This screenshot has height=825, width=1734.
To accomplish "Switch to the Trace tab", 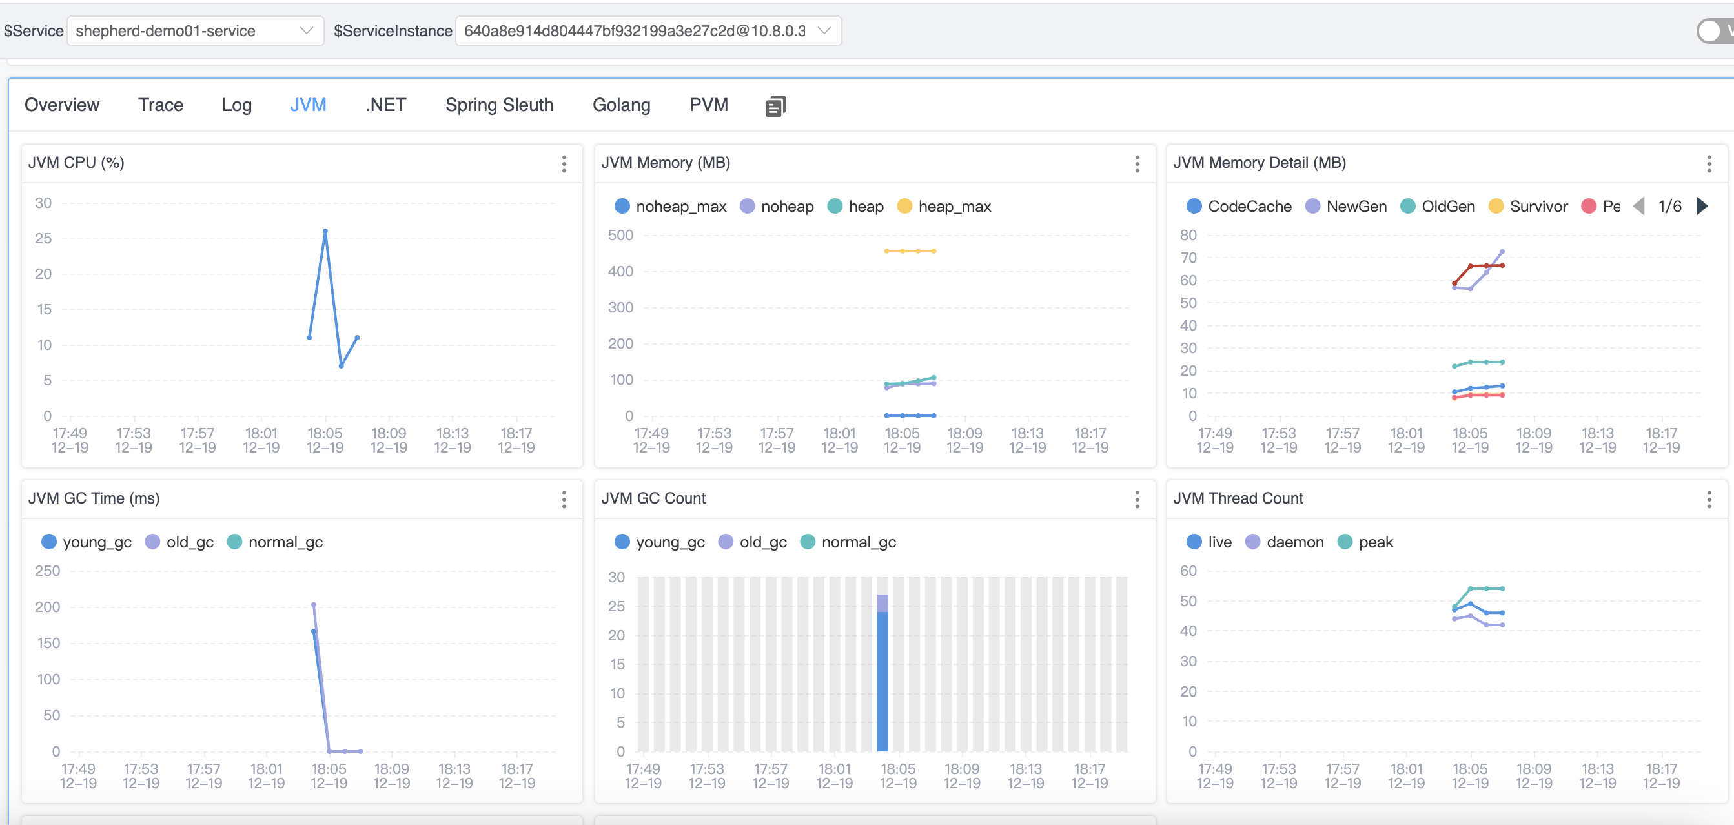I will [160, 105].
